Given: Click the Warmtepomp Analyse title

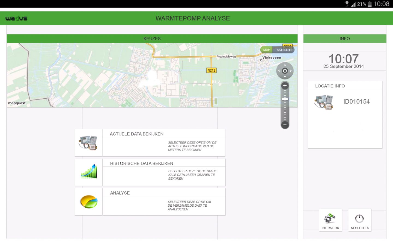Looking at the screenshot, I should click(193, 18).
